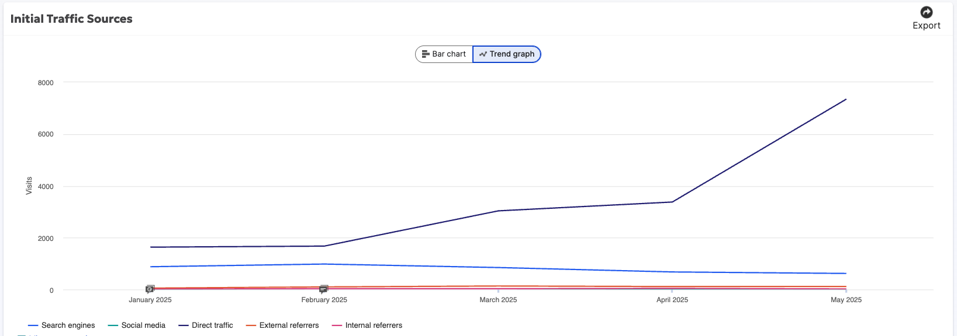Switch to the Bar chart view

click(x=444, y=54)
